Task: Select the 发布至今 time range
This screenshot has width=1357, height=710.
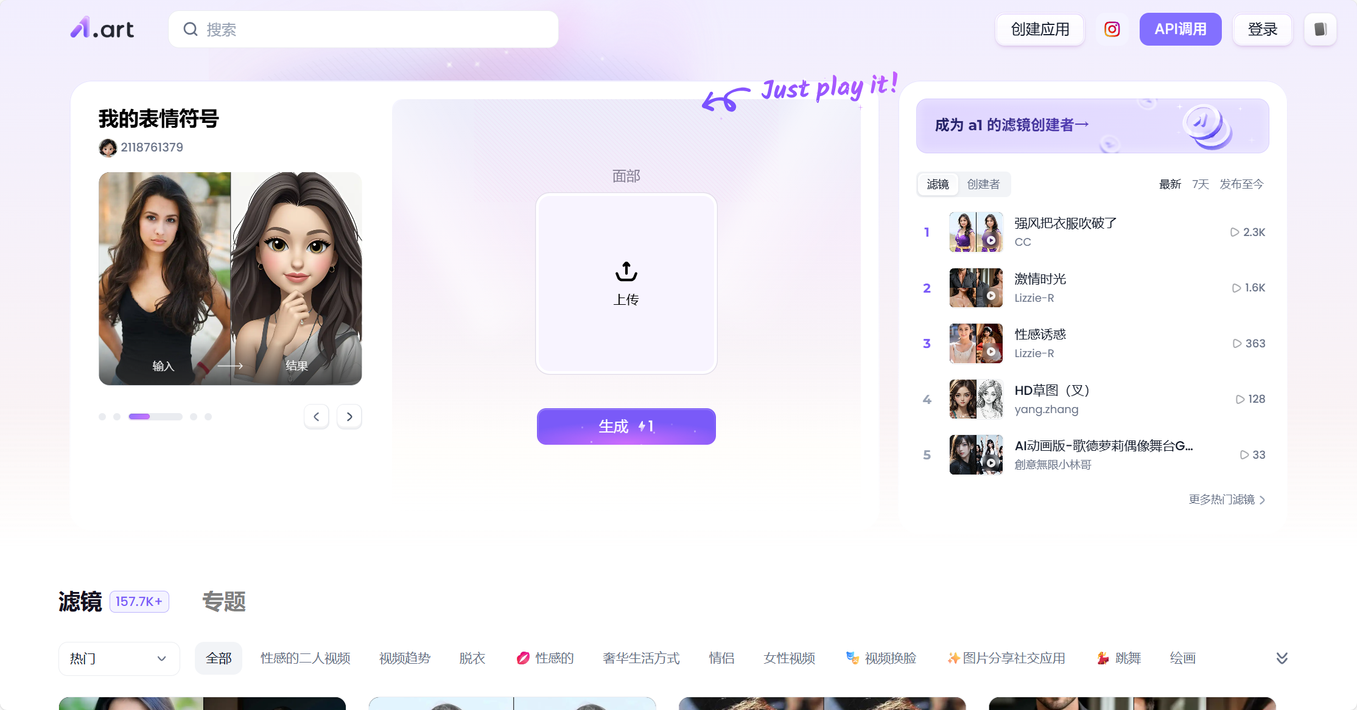Action: pos(1241,184)
